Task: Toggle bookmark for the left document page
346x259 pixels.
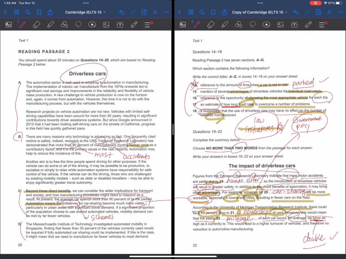Action: 39,12
